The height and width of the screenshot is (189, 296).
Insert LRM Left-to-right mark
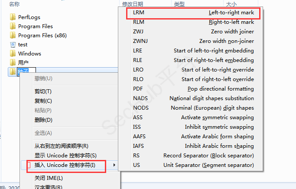click(x=191, y=13)
